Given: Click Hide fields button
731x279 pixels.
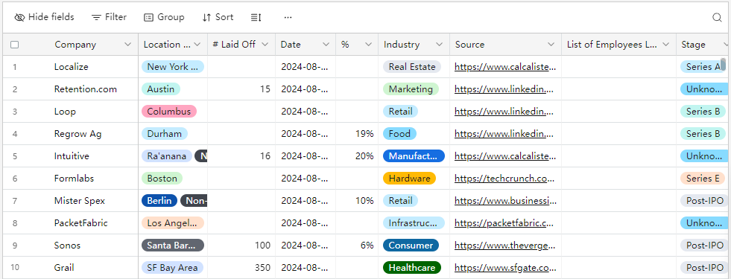Looking at the screenshot, I should coord(44,17).
